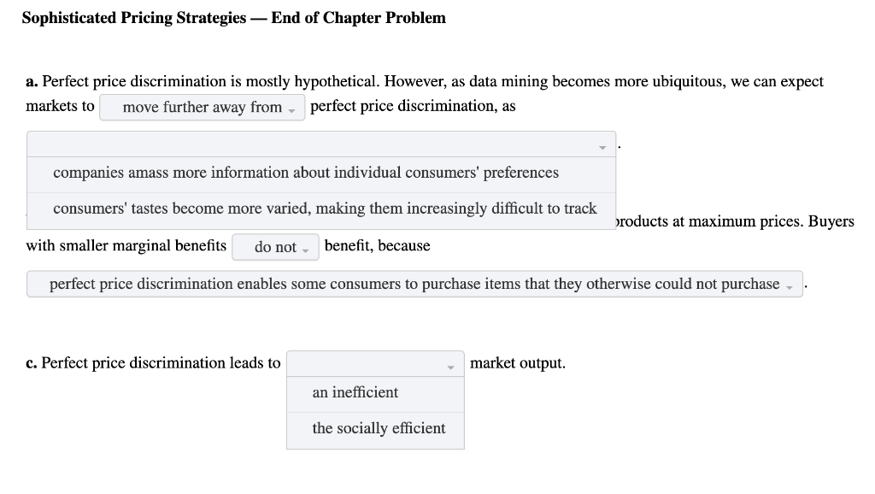Choose 'the socially efficient' option

click(x=378, y=428)
